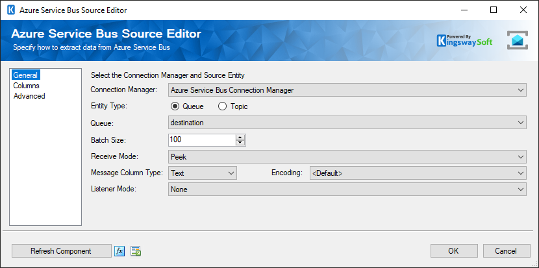Click the Entity Type label
Image resolution: width=539 pixels, height=268 pixels.
pyautogui.click(x=109, y=106)
